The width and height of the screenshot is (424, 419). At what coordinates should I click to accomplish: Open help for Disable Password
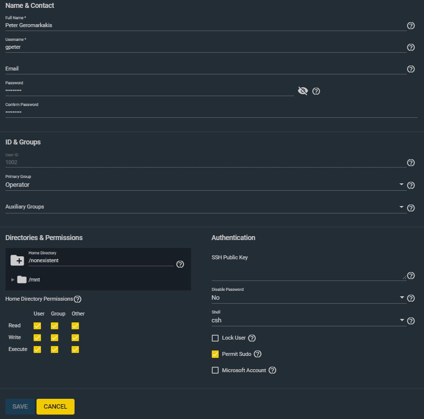(x=411, y=298)
